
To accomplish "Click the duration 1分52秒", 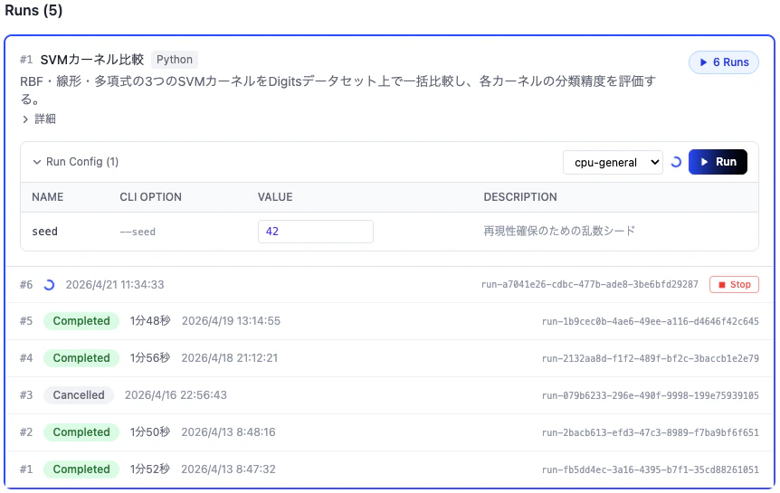I will [x=150, y=469].
